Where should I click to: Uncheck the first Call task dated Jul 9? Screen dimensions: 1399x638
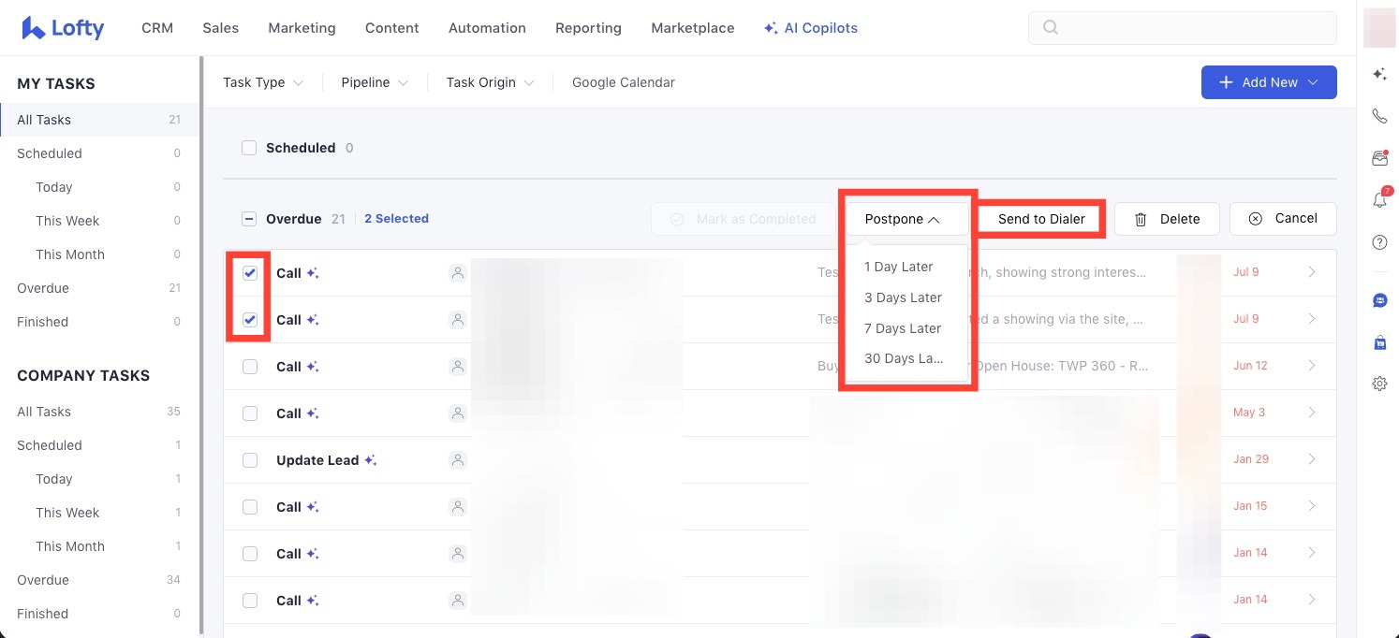pyautogui.click(x=250, y=273)
